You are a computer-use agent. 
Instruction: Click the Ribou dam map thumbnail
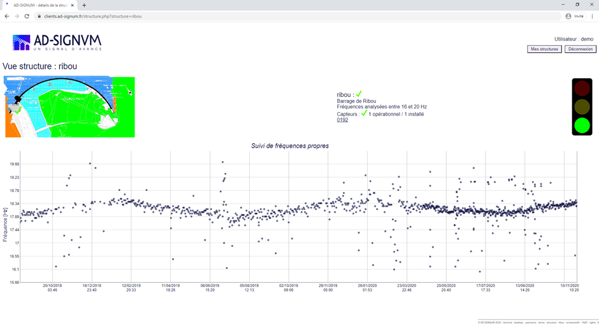69,107
